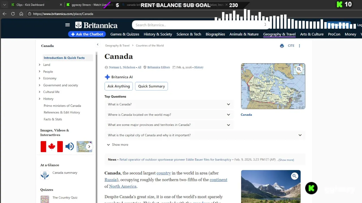Image resolution: width=362 pixels, height=203 pixels.
Task: Open the Games & Quizzes menu
Action: click(x=125, y=34)
